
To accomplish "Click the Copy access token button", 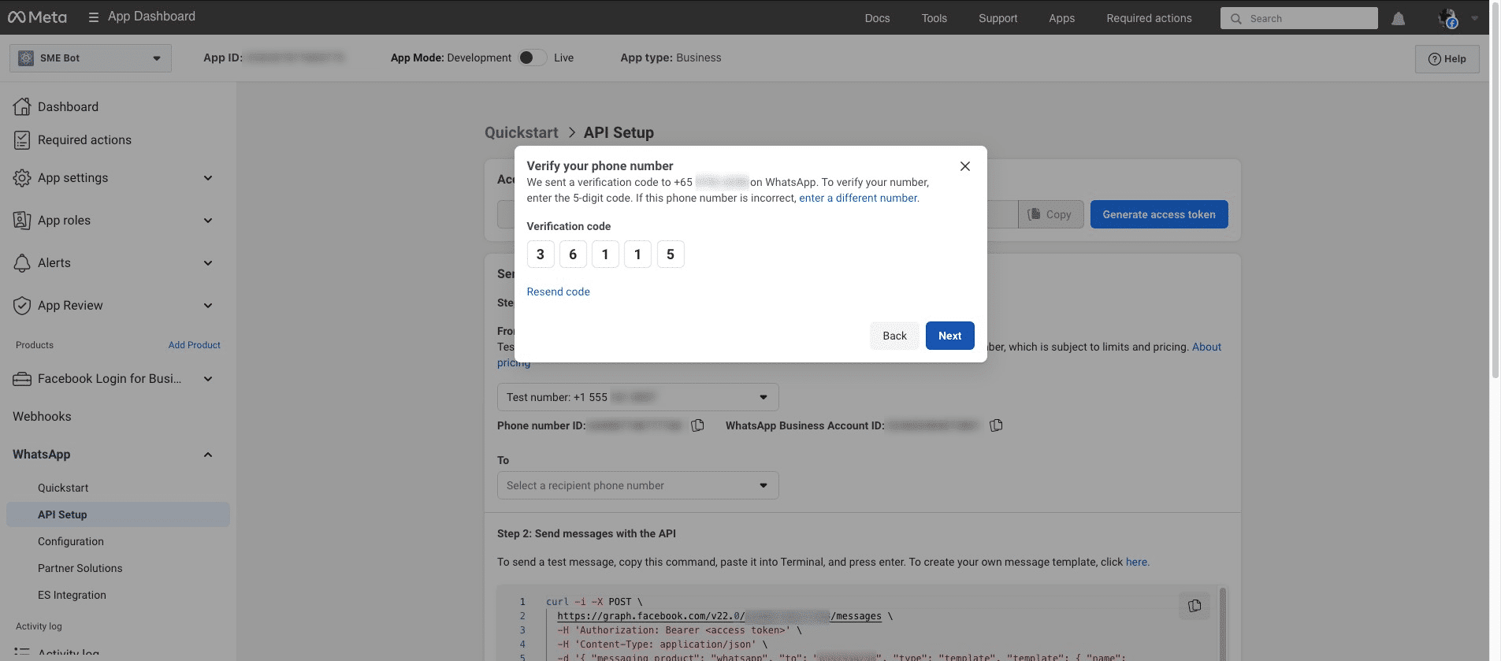I will tap(1051, 214).
